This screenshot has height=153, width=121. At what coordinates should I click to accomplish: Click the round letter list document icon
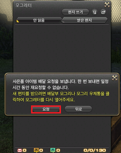click(x=95, y=12)
